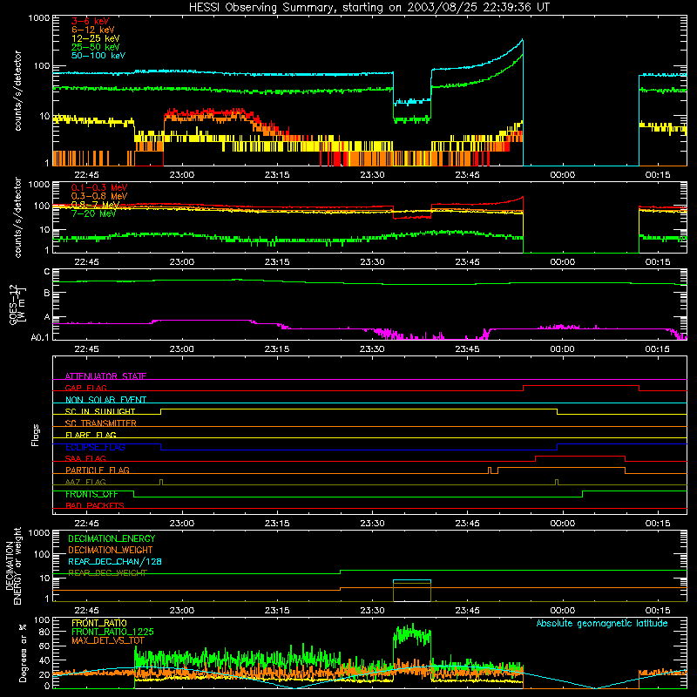Click the 23:15 time label under the GOES panel
697x697 pixels.
(x=277, y=349)
